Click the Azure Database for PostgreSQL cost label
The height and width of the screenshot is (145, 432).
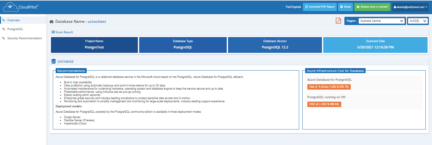coord(330,80)
